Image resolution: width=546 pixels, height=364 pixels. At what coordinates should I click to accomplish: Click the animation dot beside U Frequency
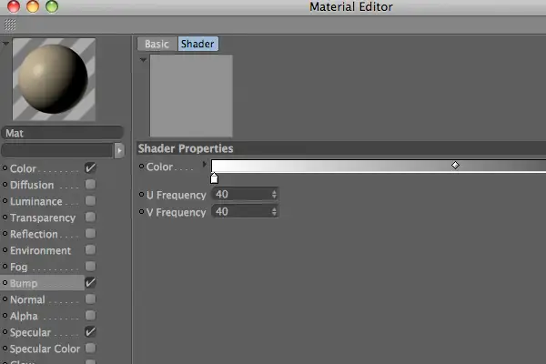point(141,195)
